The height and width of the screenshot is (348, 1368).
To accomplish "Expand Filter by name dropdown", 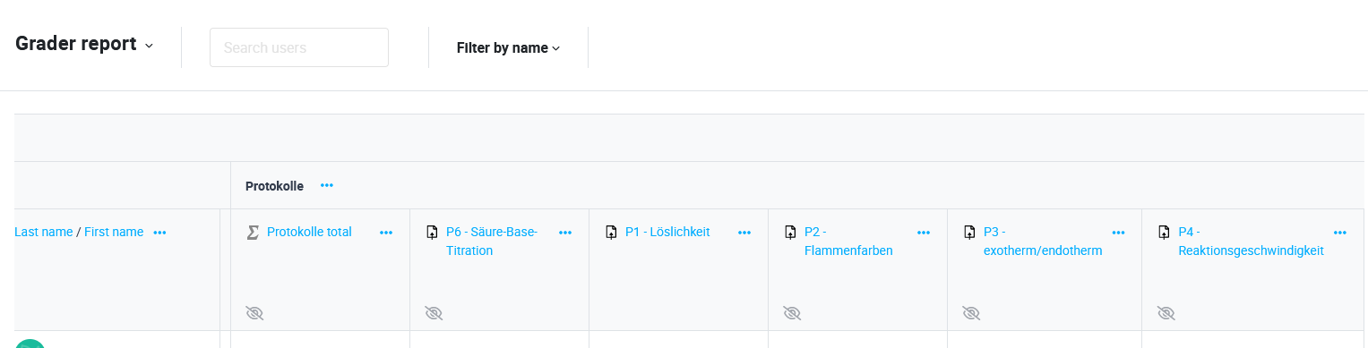I will click(508, 48).
